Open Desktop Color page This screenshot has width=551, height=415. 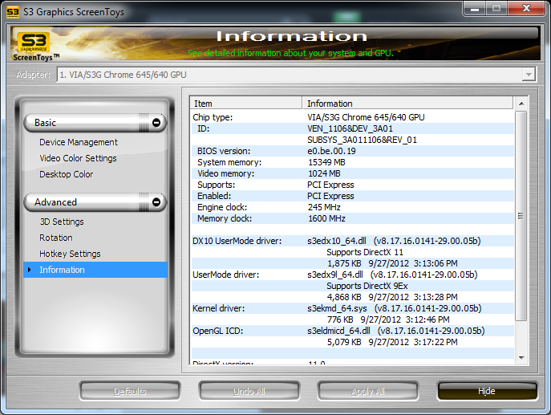click(66, 174)
